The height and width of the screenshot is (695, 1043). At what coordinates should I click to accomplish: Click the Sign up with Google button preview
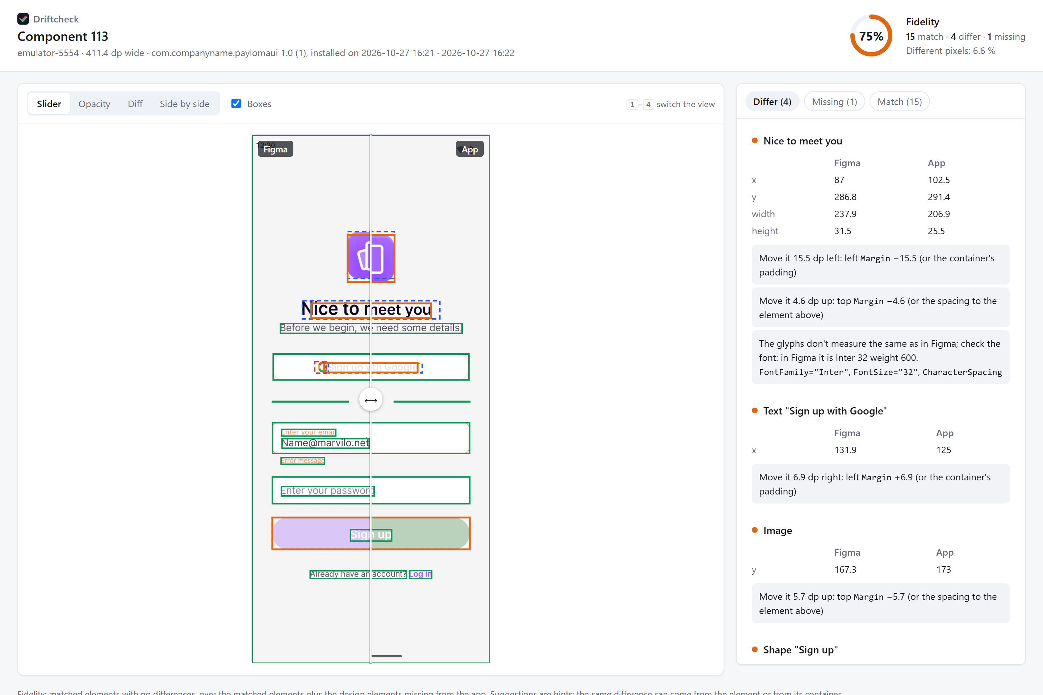[x=371, y=367]
